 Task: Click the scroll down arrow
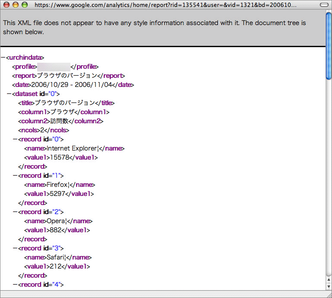click(329, 286)
